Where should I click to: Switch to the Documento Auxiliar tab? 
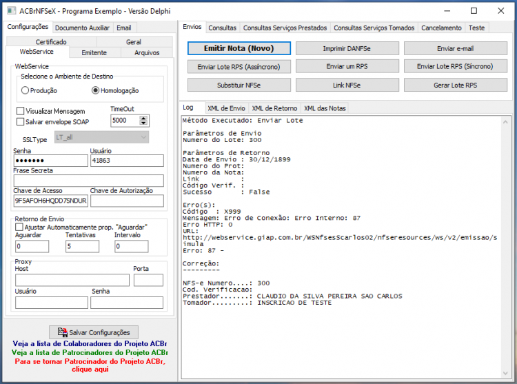(x=82, y=28)
